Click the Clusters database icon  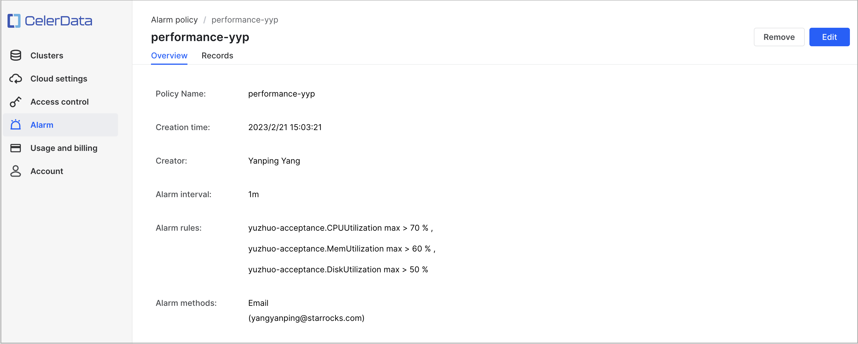click(16, 56)
